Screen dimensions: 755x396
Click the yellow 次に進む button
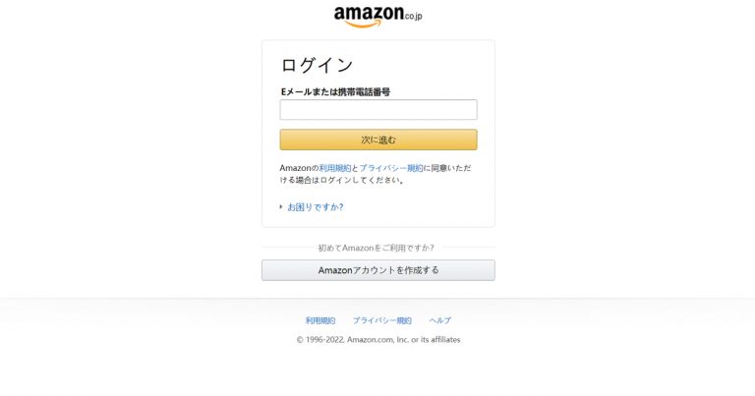click(378, 140)
